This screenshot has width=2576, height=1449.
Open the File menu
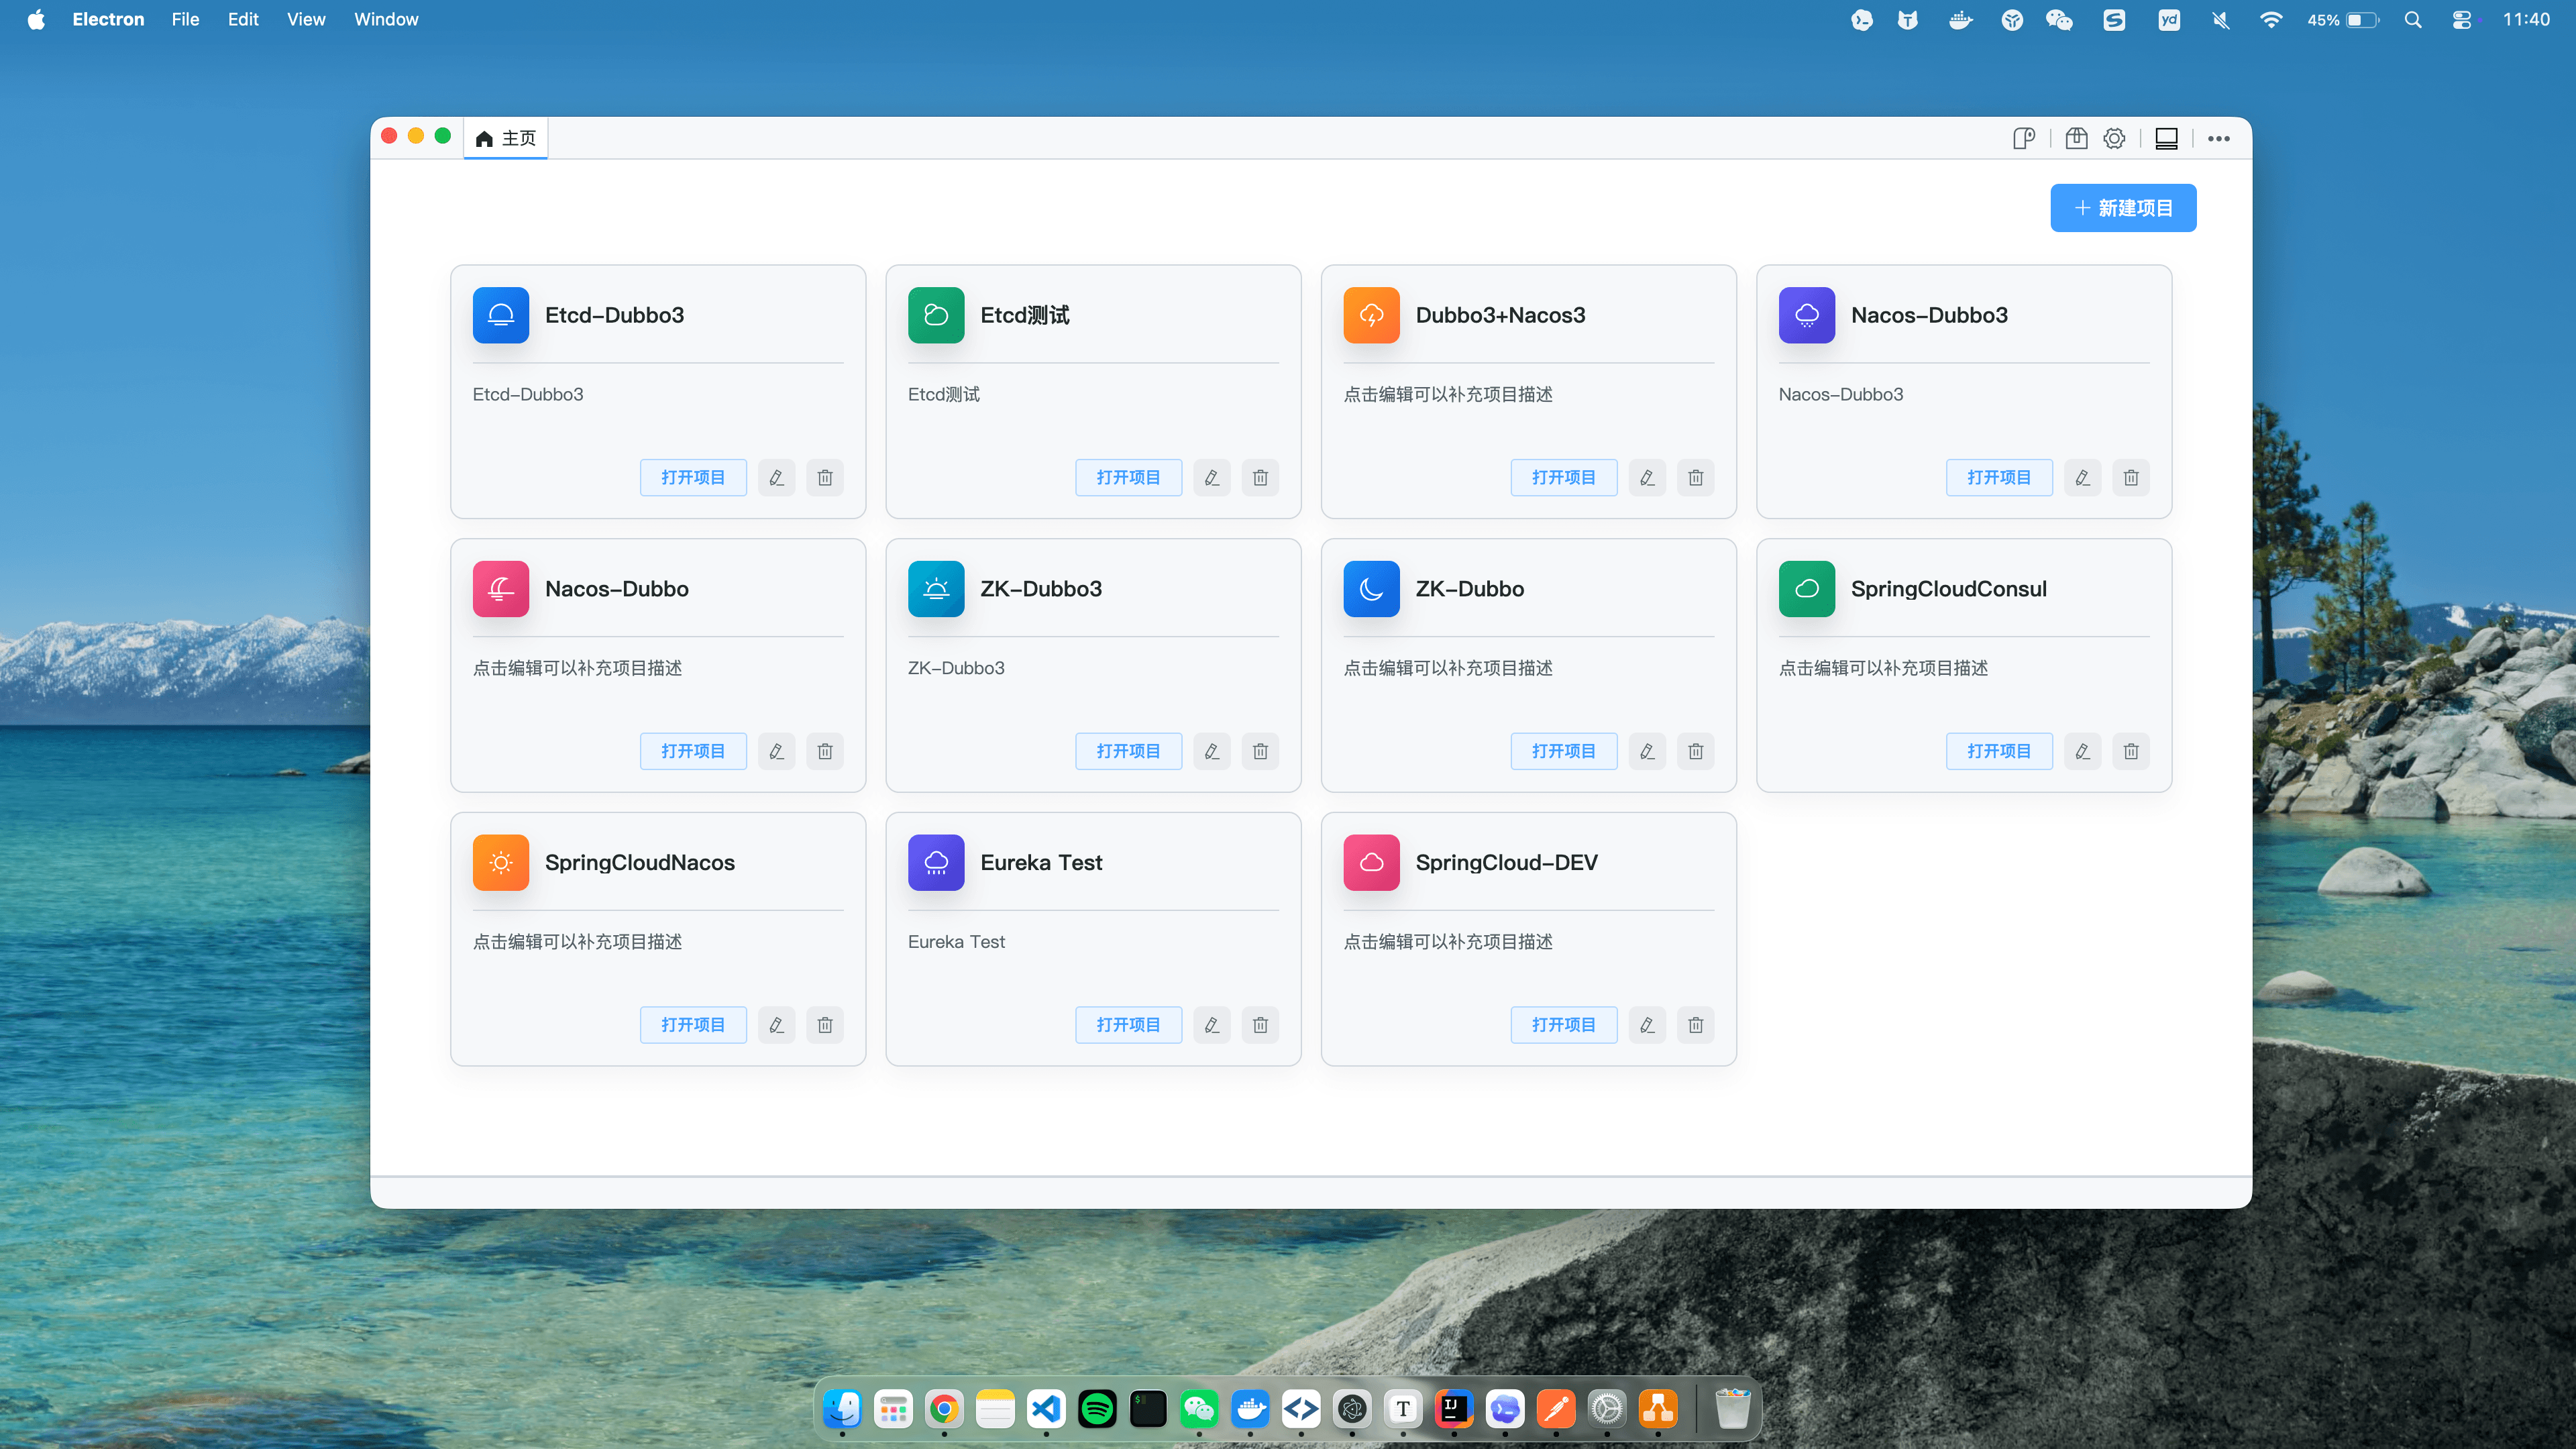tap(185, 19)
